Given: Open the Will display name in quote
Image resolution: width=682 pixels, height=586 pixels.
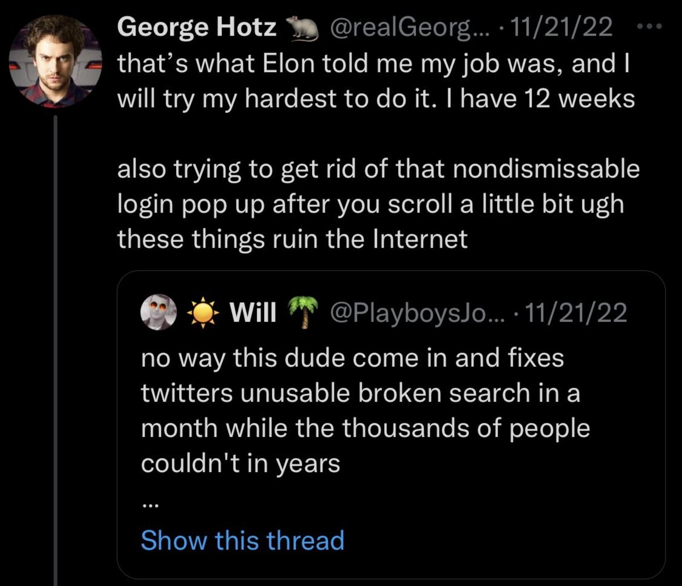Looking at the screenshot, I should (253, 312).
